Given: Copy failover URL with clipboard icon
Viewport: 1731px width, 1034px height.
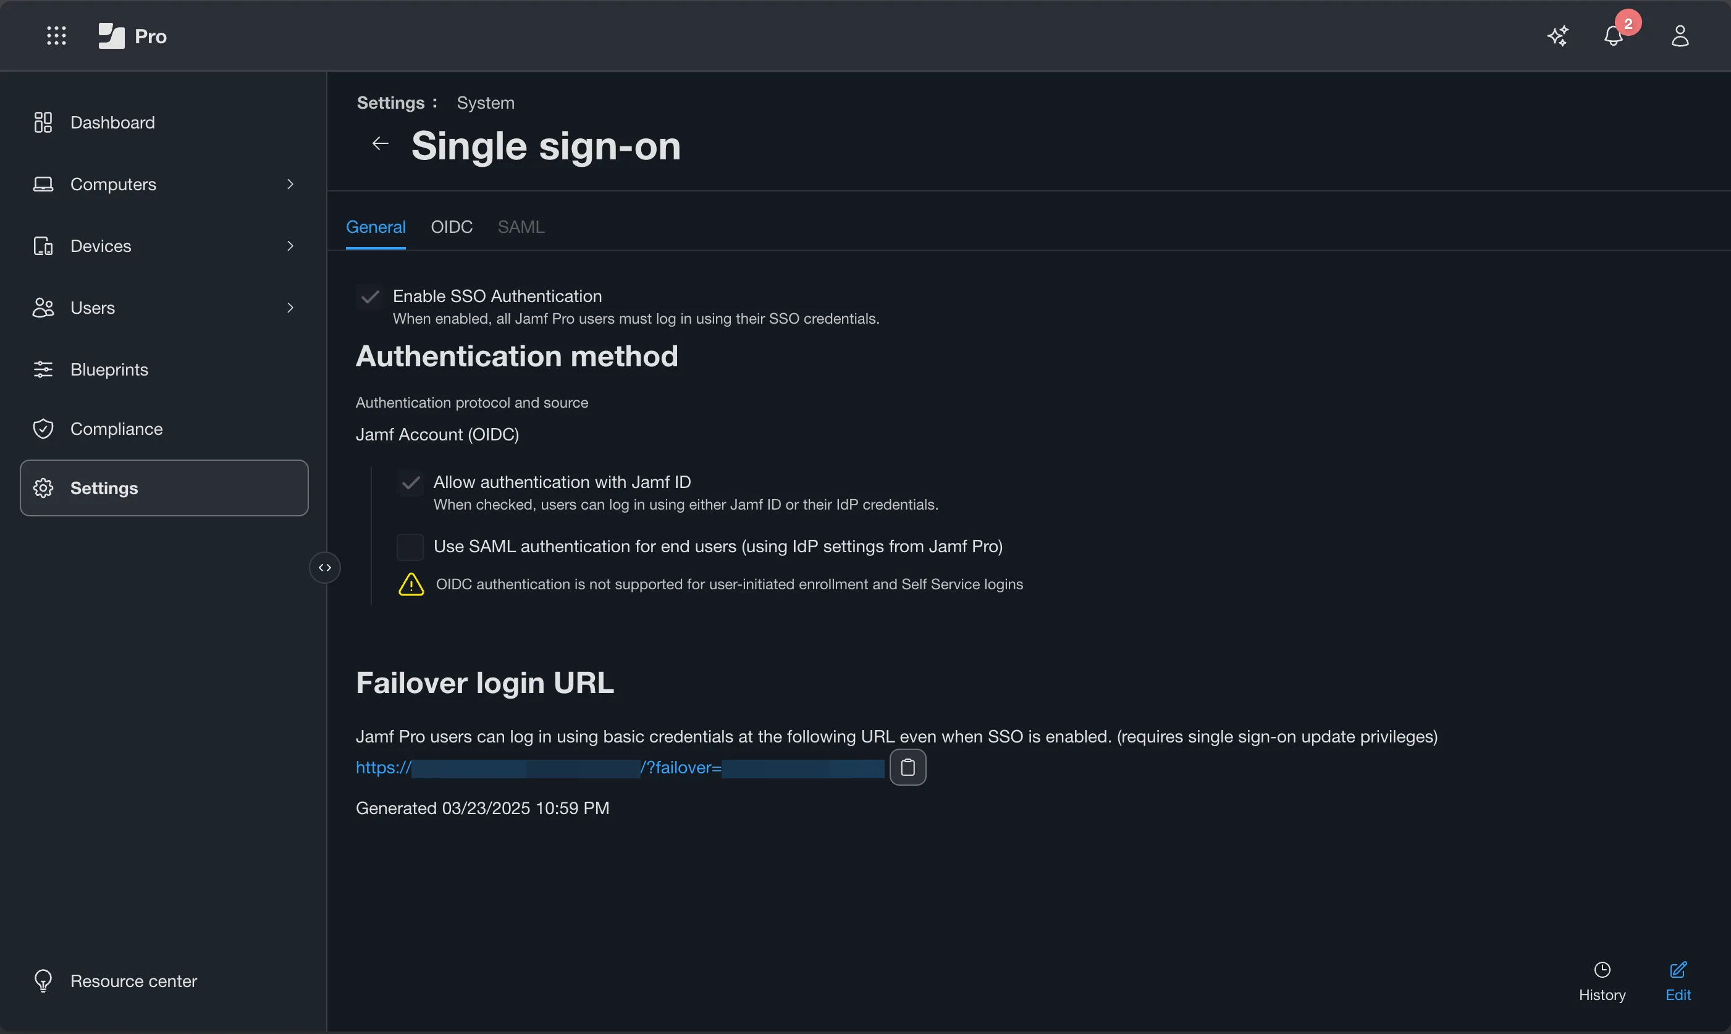Looking at the screenshot, I should click(908, 767).
